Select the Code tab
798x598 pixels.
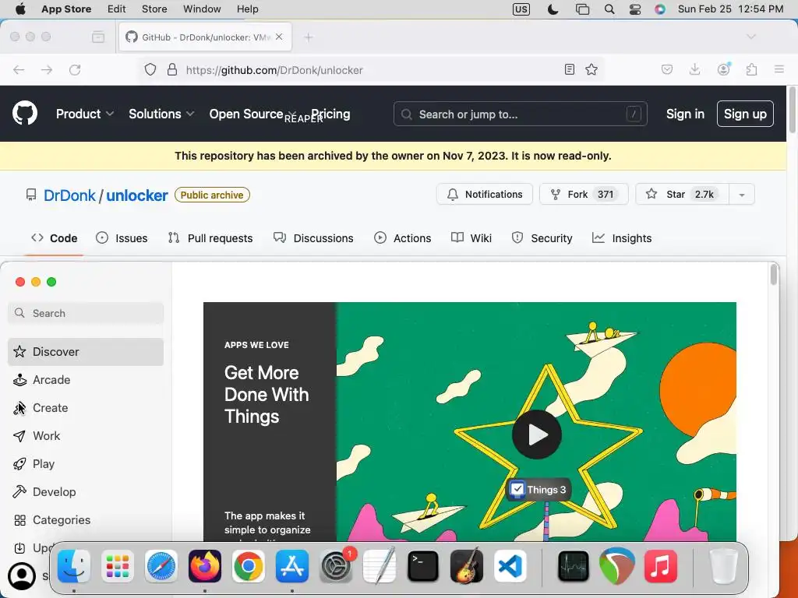tap(55, 238)
